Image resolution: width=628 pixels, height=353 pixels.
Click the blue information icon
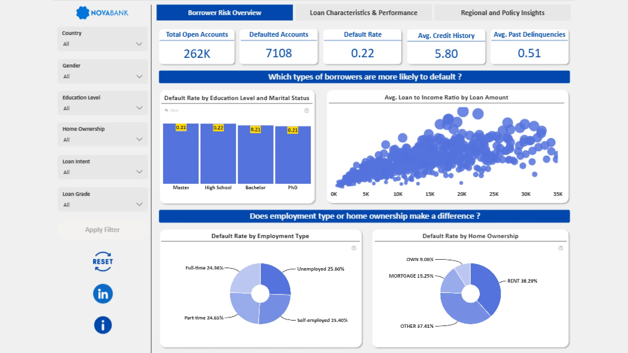point(103,325)
